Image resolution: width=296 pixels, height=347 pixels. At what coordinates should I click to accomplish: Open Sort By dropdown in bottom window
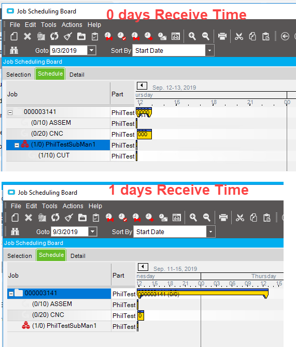coord(210,232)
